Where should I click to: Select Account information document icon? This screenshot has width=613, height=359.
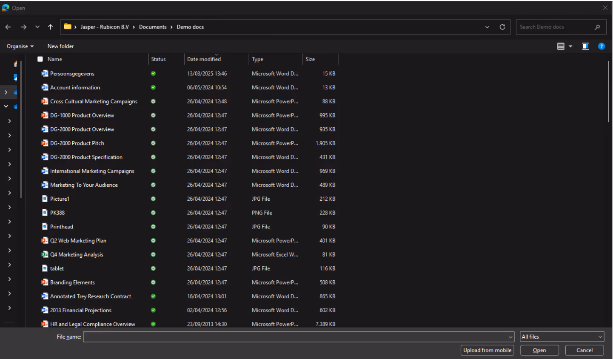point(45,88)
